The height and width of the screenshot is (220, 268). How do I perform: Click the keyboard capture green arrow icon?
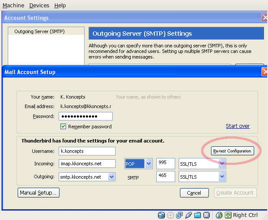point(228,215)
